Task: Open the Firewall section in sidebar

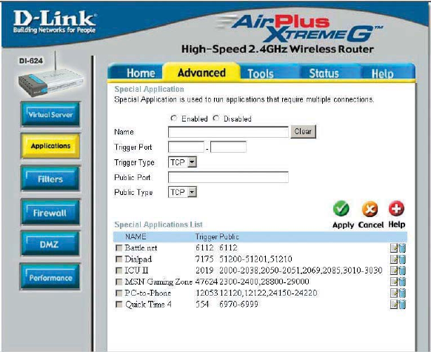Action: [x=50, y=213]
